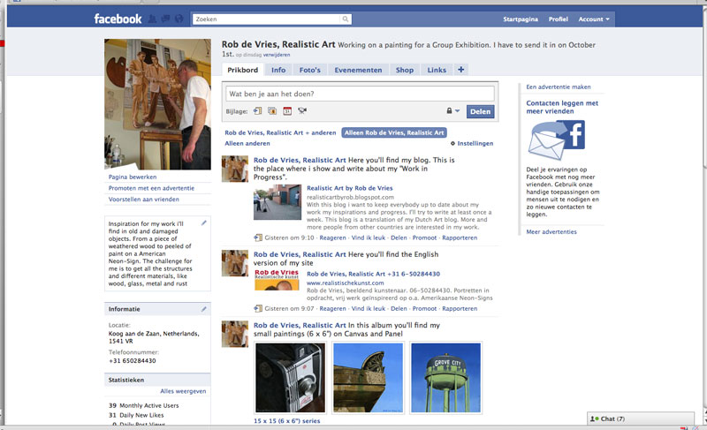Edit the inspiration text box pencil

pos(204,223)
